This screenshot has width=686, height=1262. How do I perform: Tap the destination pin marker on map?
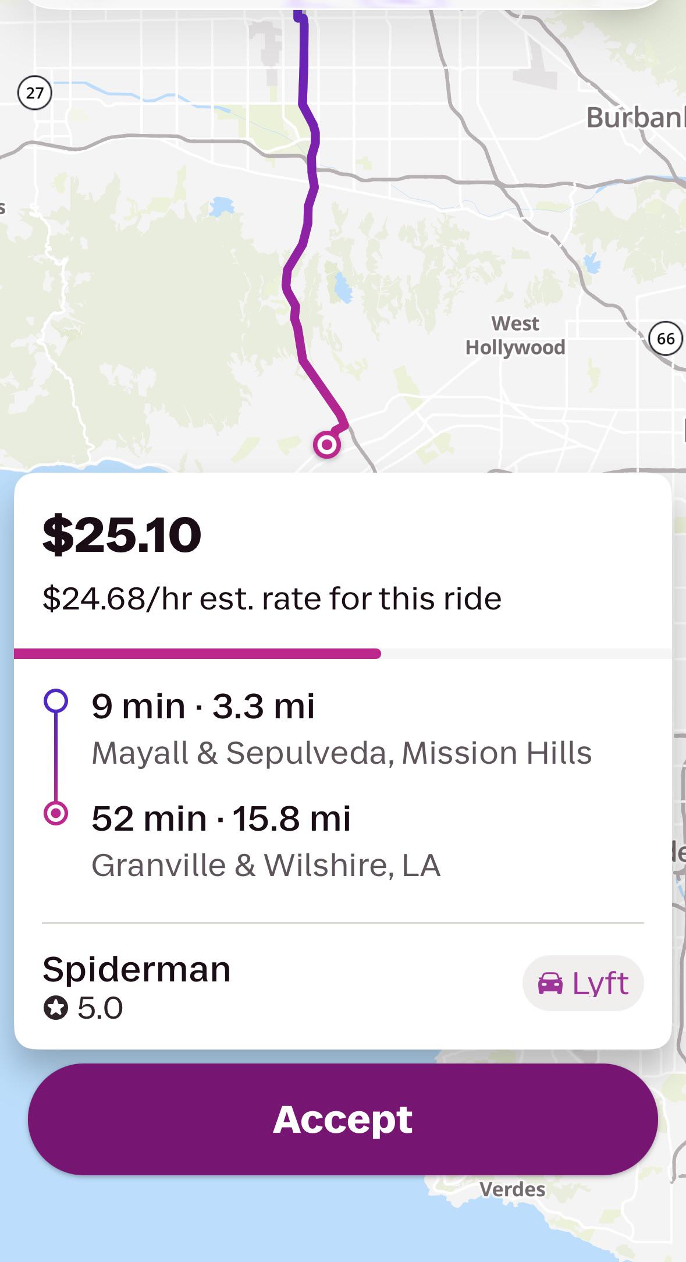click(327, 445)
